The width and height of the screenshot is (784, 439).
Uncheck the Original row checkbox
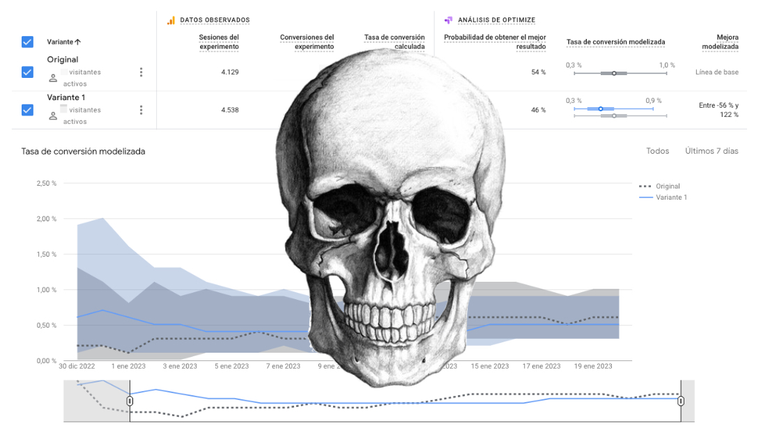click(26, 72)
